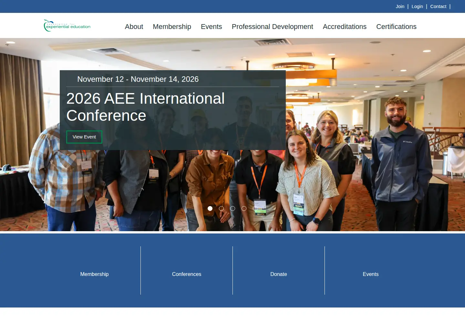
Task: Go to the fourth carousel slide dot
Action: point(244,209)
